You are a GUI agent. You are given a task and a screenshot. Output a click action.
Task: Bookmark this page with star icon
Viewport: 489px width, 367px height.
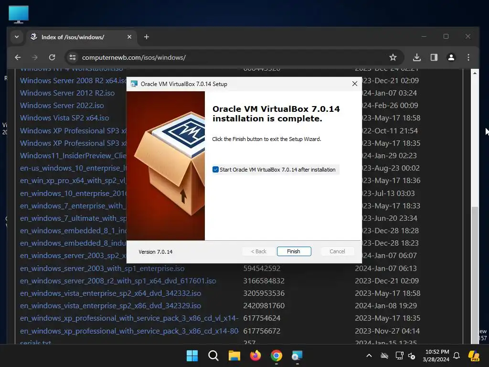coord(393,57)
